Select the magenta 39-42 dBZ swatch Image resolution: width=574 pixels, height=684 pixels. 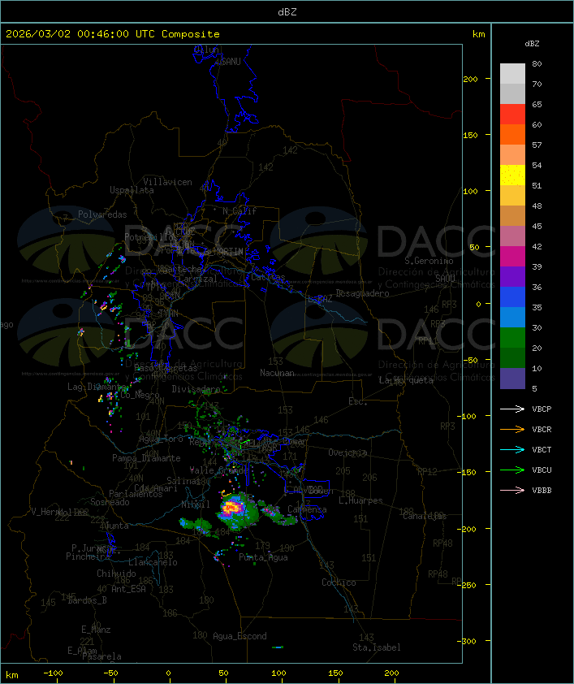[x=512, y=257]
